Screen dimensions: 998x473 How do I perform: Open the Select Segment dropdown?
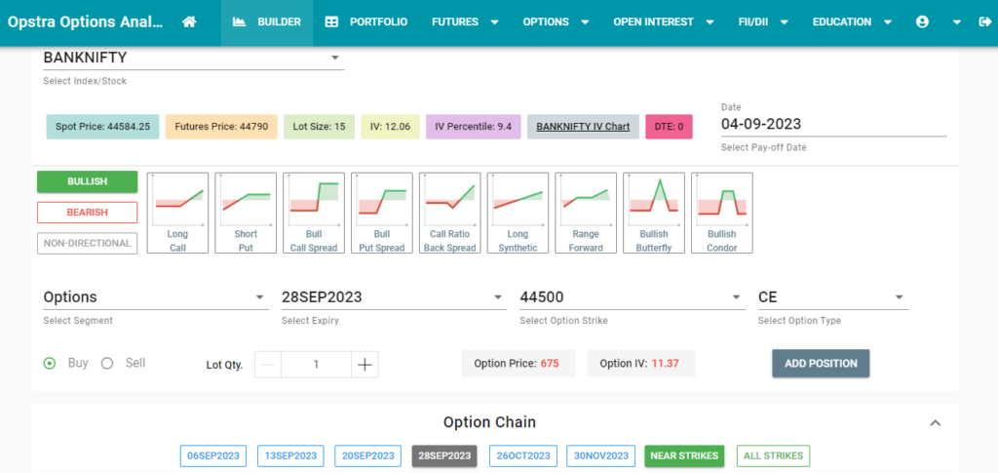point(156,297)
